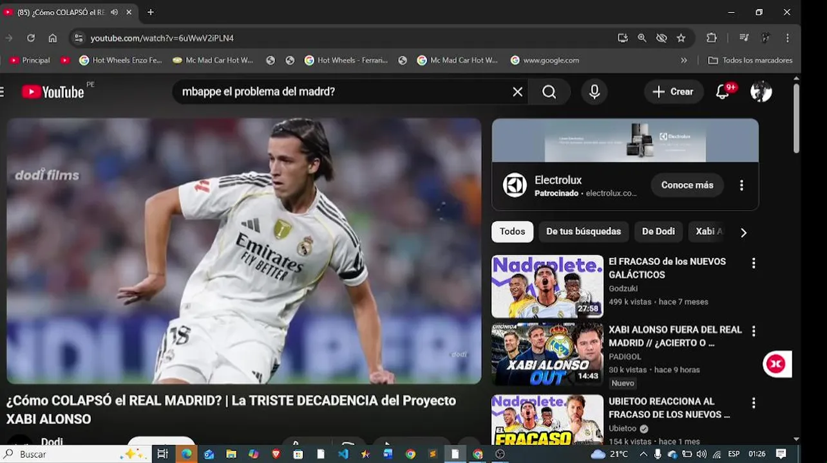Select the De tus búsquedas chip
The image size is (827, 463).
point(584,232)
